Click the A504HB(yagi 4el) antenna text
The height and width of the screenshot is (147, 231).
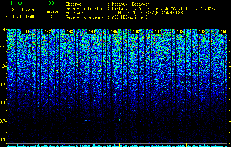point(130,17)
